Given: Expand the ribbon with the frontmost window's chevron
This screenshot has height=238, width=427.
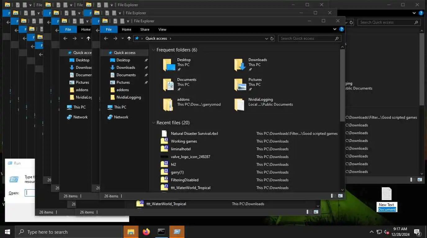Looking at the screenshot, I should click(335, 29).
